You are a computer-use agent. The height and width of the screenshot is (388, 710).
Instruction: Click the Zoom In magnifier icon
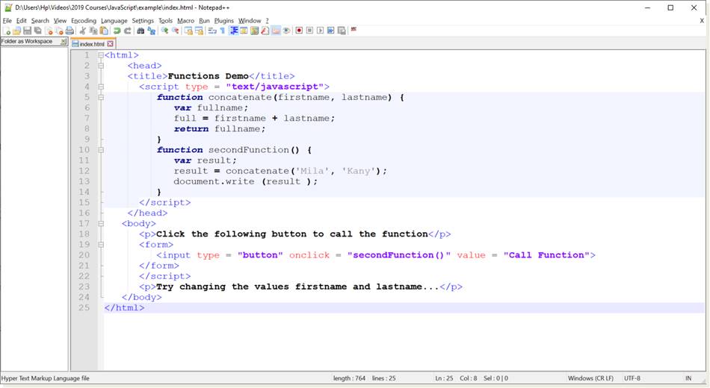164,31
